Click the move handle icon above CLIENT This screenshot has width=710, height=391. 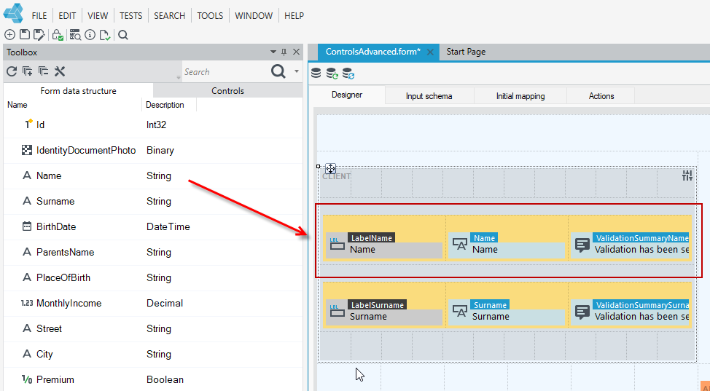330,169
